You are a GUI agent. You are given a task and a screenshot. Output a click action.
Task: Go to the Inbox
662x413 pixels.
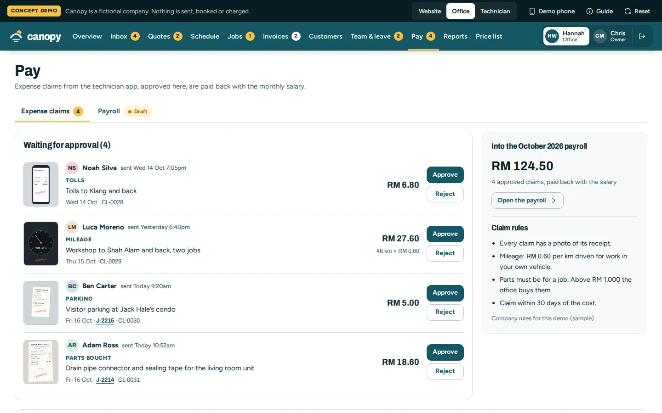point(125,36)
